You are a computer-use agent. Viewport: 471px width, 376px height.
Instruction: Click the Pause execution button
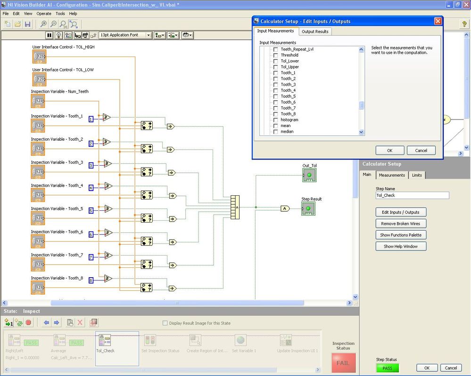point(49,35)
